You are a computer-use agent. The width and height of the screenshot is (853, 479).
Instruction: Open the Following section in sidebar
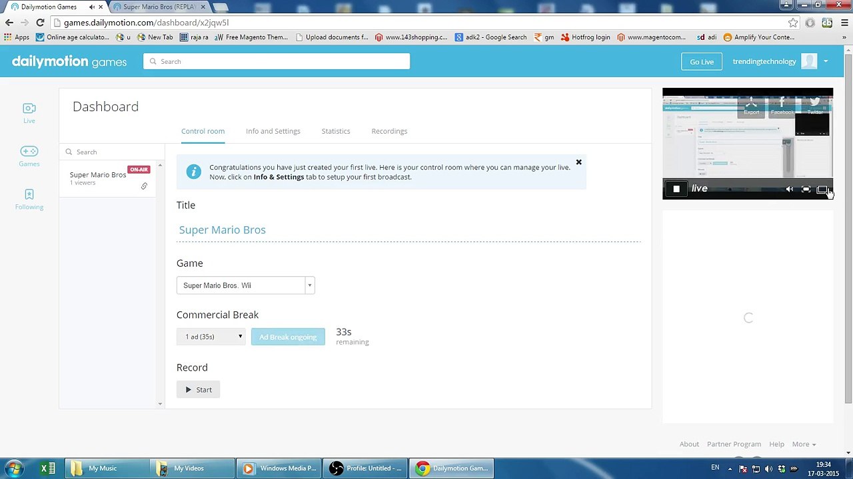(x=29, y=200)
